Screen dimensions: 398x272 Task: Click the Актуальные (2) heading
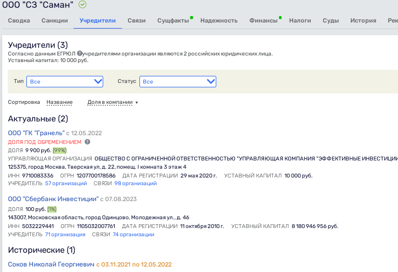coord(38,119)
